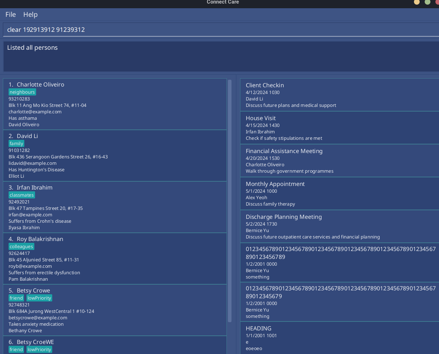The image size is (439, 354).
Task: Select the House Visit appointment title
Action: point(260,118)
